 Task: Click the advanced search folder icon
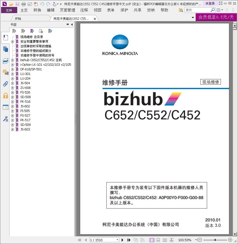click(x=181, y=10)
